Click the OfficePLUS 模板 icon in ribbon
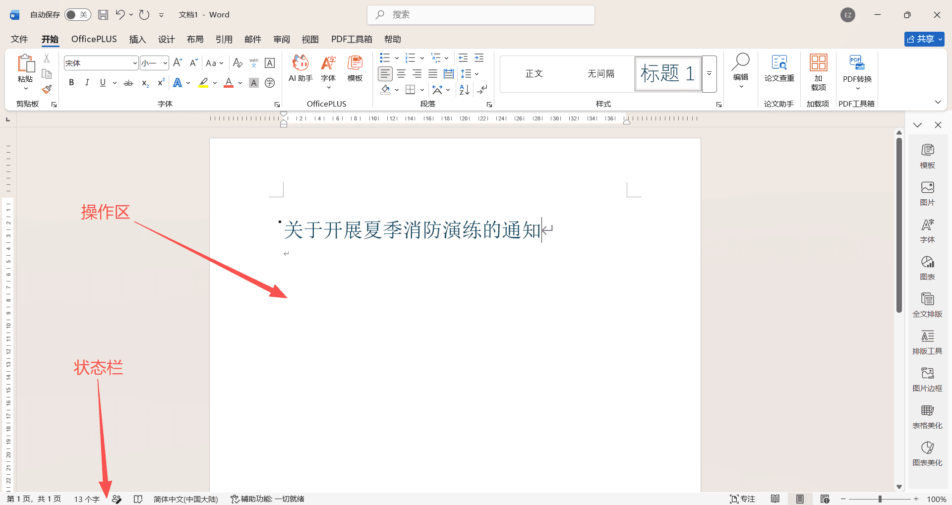Image resolution: width=952 pixels, height=505 pixels. pyautogui.click(x=355, y=69)
